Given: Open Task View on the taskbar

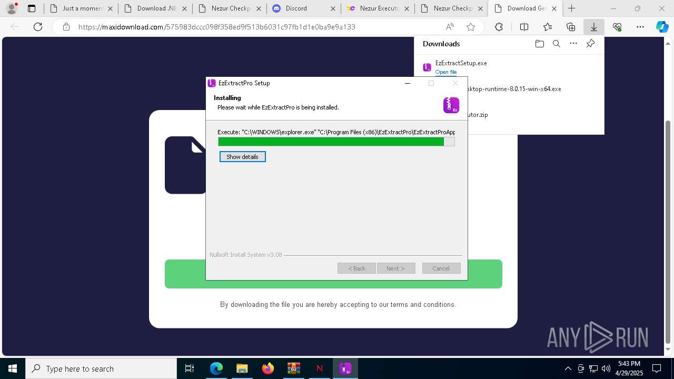Looking at the screenshot, I should point(190,368).
